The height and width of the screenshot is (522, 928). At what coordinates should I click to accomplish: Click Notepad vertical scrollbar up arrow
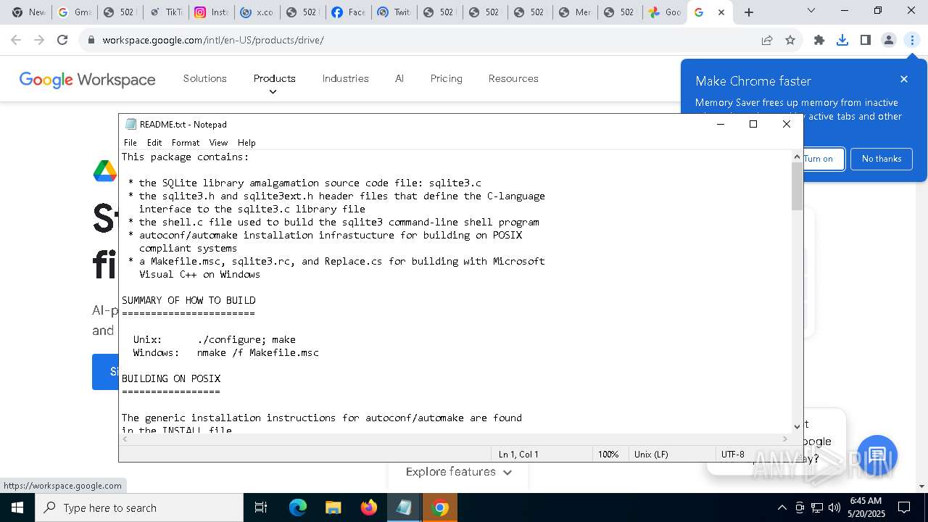coord(797,157)
